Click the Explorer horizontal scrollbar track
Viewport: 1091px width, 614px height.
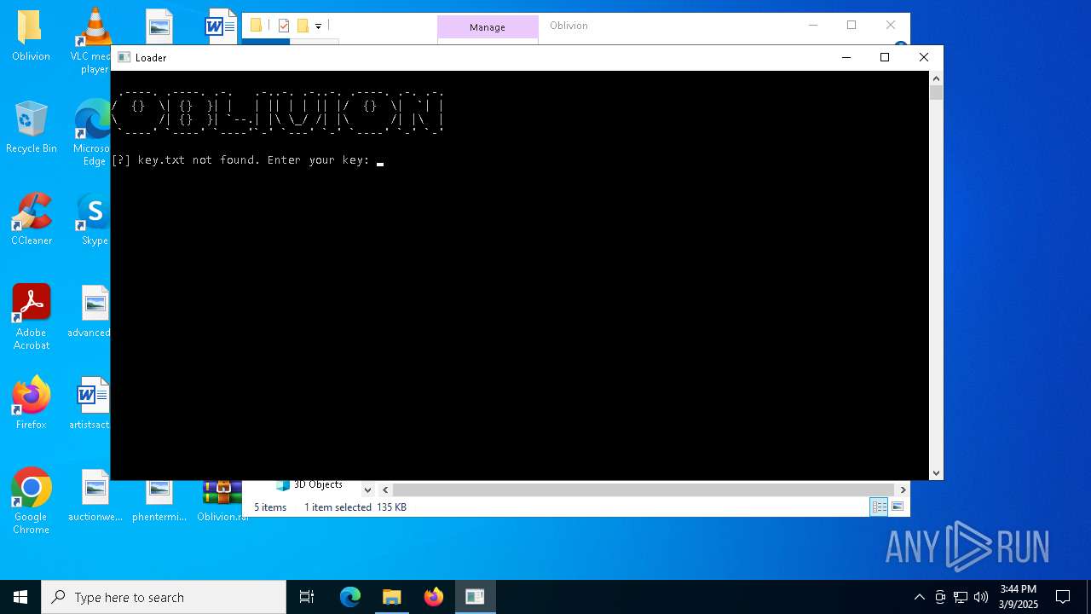pos(644,489)
